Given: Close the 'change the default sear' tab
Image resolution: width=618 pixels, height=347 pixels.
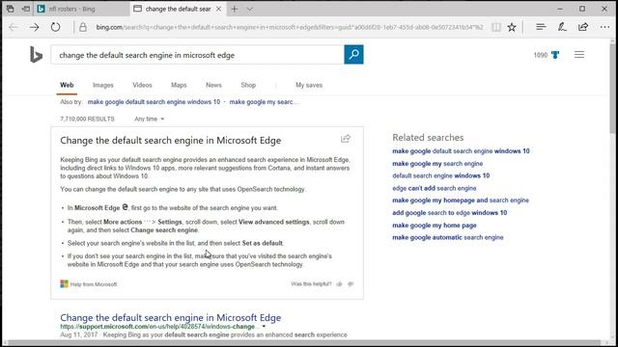Looking at the screenshot, I should (218, 9).
